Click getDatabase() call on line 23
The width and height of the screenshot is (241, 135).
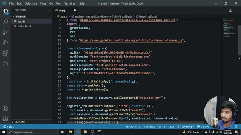[97, 90]
